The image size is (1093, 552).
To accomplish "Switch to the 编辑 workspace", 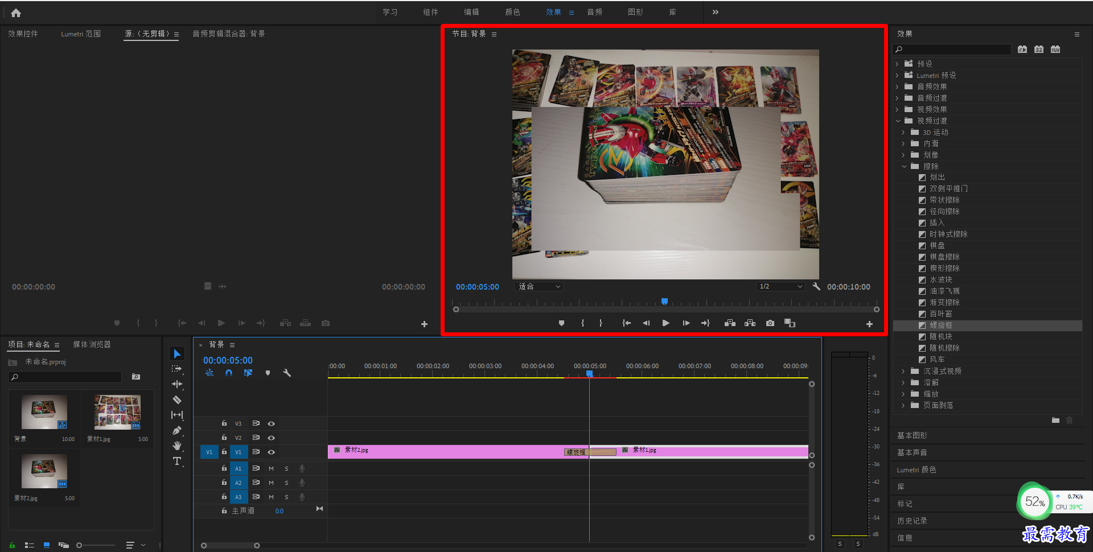I will (x=471, y=12).
